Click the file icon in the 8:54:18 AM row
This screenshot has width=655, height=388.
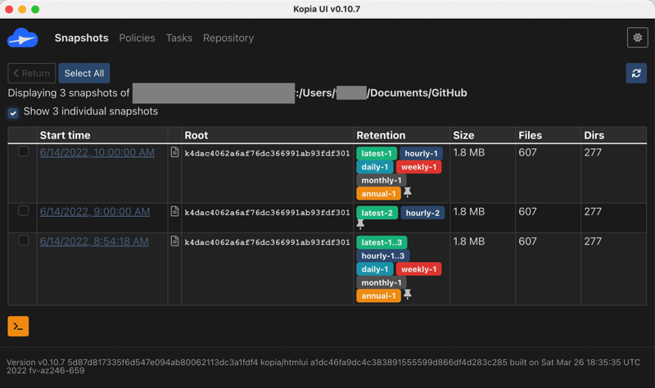(x=174, y=241)
